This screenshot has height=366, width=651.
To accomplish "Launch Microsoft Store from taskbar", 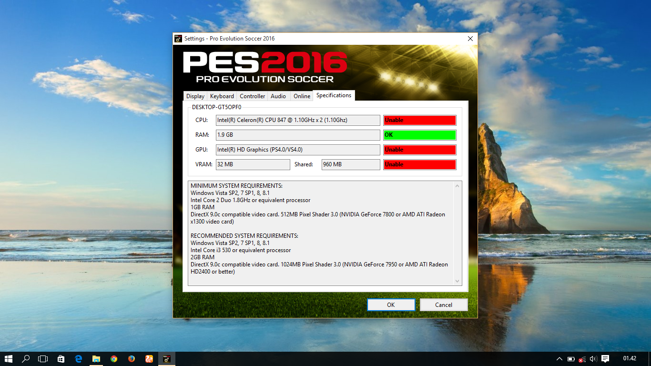I will point(61,359).
